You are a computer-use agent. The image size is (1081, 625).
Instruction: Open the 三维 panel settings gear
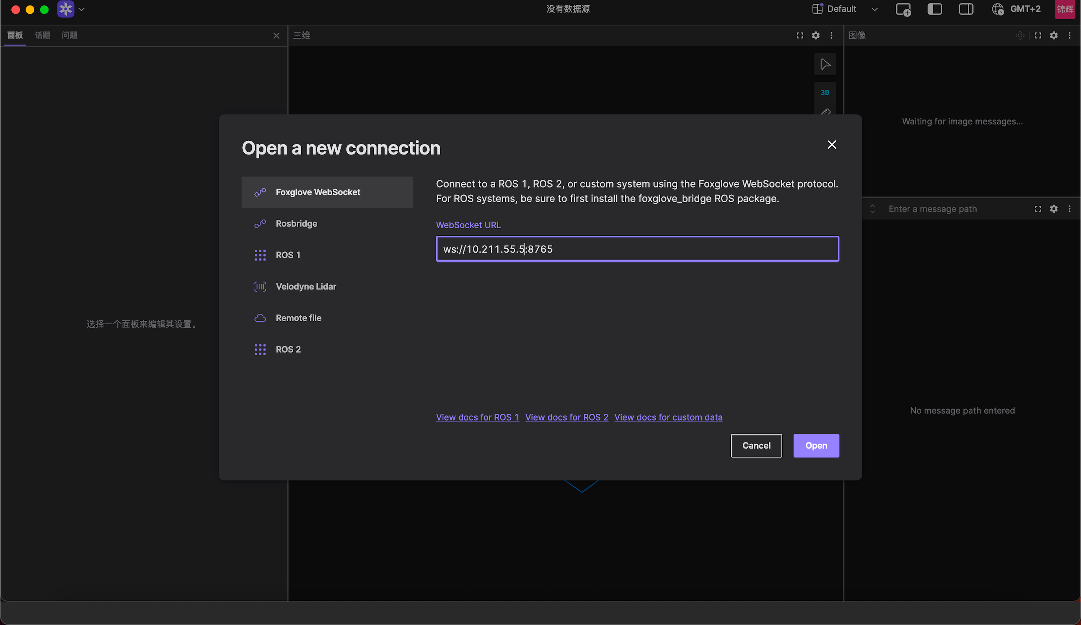click(815, 36)
